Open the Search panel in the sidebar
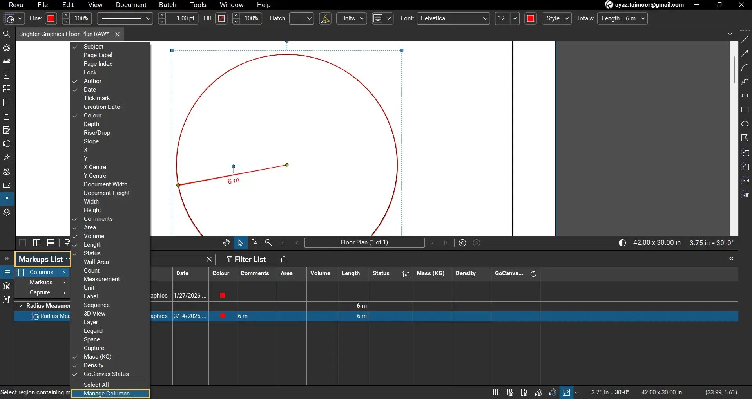The width and height of the screenshot is (752, 399). pos(7,34)
